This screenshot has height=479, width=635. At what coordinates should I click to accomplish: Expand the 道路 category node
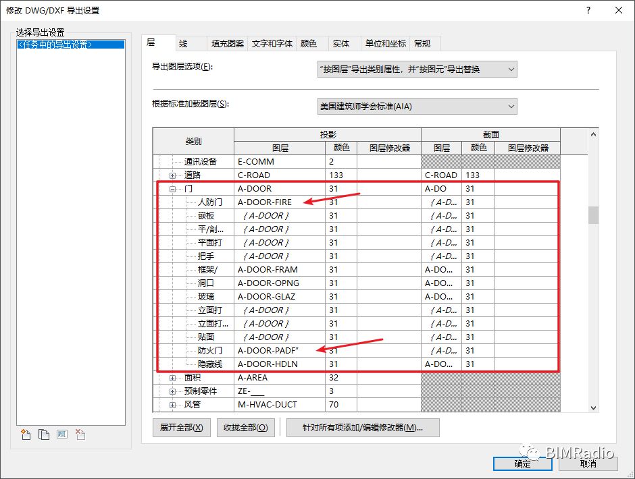[x=172, y=175]
